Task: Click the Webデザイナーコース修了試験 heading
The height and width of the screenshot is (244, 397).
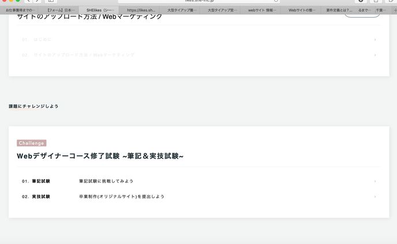Action: click(x=100, y=156)
